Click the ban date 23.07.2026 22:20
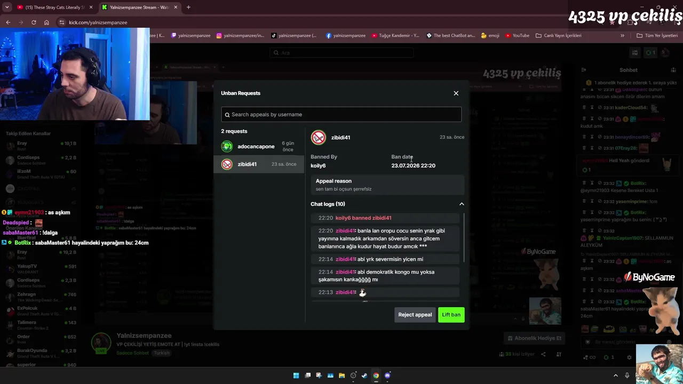This screenshot has height=384, width=683. point(413,165)
